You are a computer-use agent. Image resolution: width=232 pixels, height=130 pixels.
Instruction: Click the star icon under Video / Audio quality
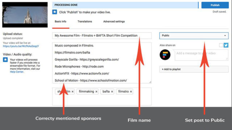5,60
